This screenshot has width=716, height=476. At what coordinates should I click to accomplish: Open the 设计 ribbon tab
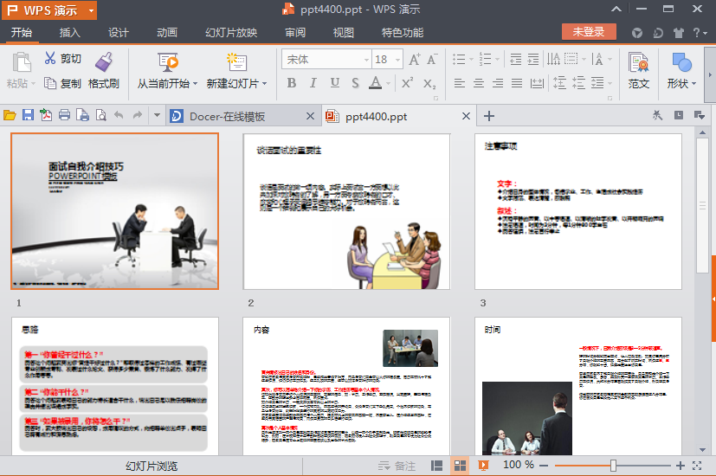click(119, 33)
